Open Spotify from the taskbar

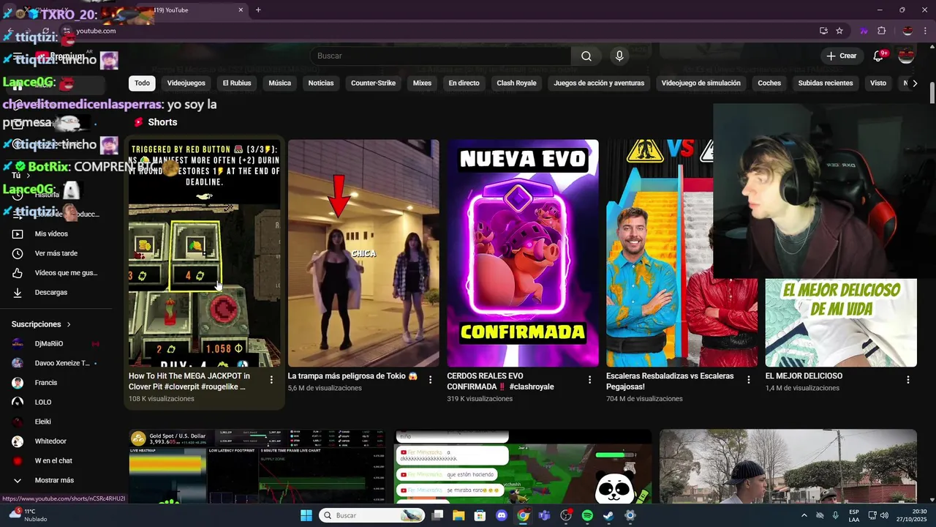pyautogui.click(x=587, y=515)
